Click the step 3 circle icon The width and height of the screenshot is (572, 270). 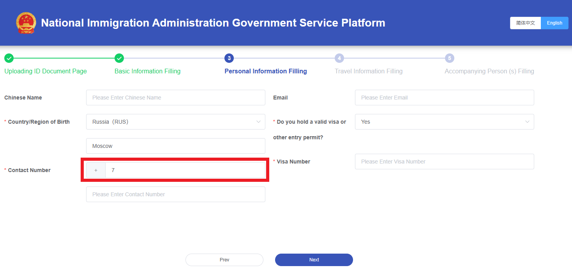tap(229, 59)
